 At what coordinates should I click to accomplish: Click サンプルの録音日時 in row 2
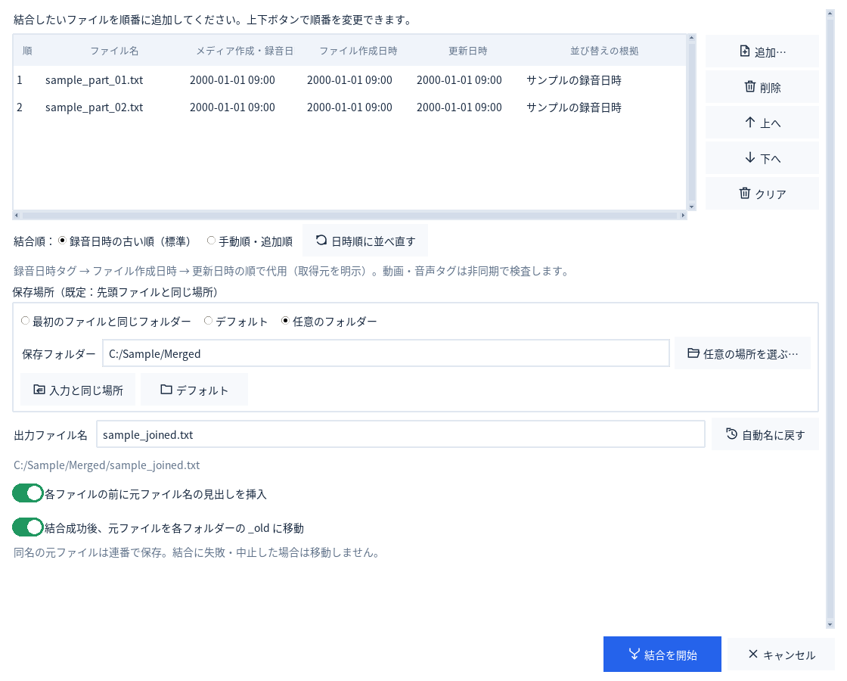coord(574,107)
